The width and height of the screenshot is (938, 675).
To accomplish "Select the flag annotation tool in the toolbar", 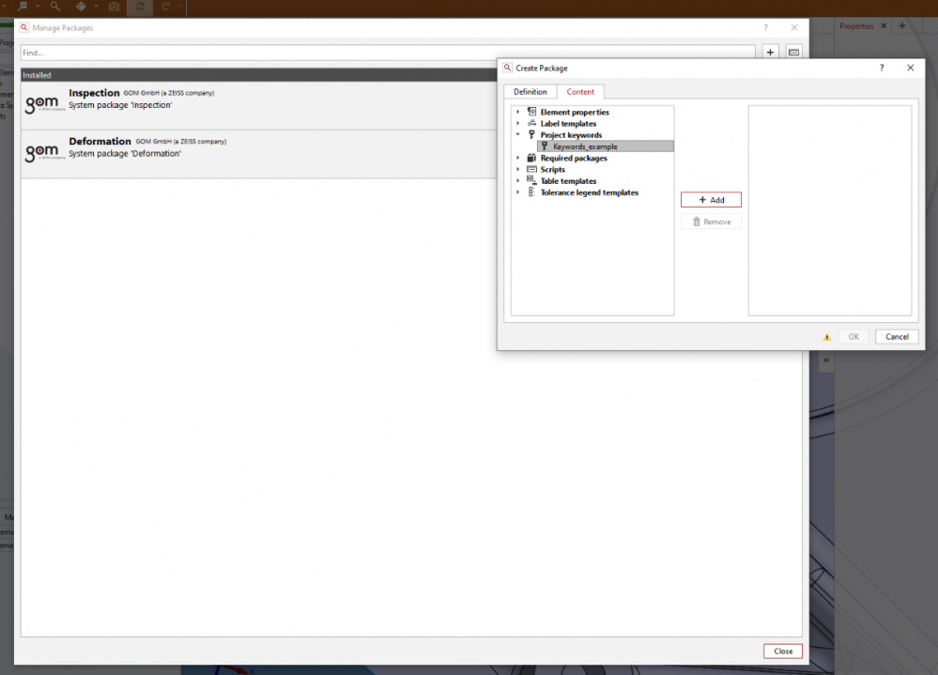I will [x=23, y=6].
